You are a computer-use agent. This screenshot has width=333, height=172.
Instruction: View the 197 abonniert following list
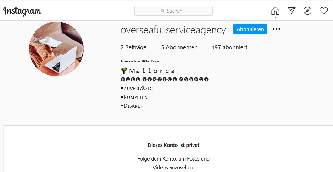(230, 47)
